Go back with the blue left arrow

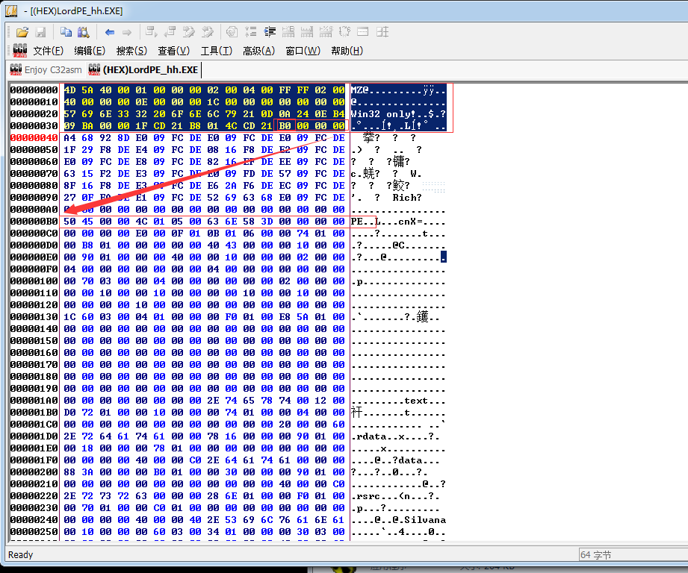[x=110, y=32]
